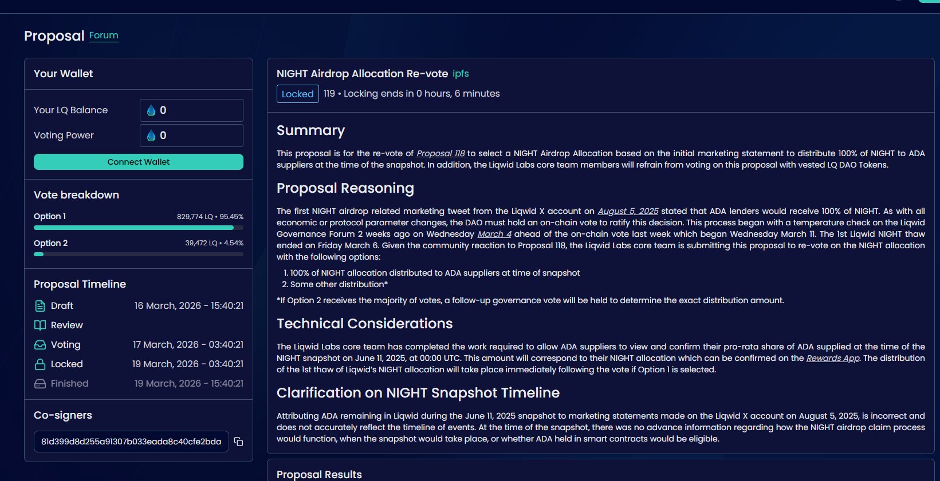The height and width of the screenshot is (481, 940).
Task: Open the ipfs link beside proposal title
Action: (x=461, y=74)
